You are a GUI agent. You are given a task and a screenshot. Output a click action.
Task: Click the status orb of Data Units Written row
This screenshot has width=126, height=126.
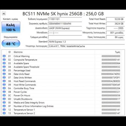tap(4, 78)
